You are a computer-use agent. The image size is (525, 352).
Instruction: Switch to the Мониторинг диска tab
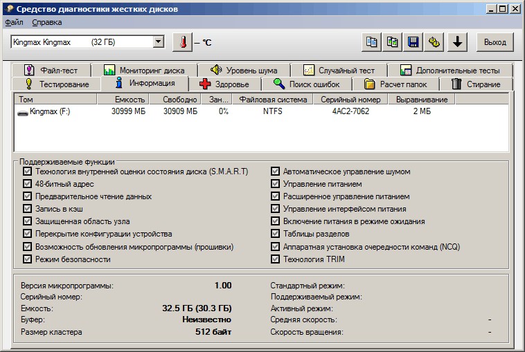(x=144, y=71)
